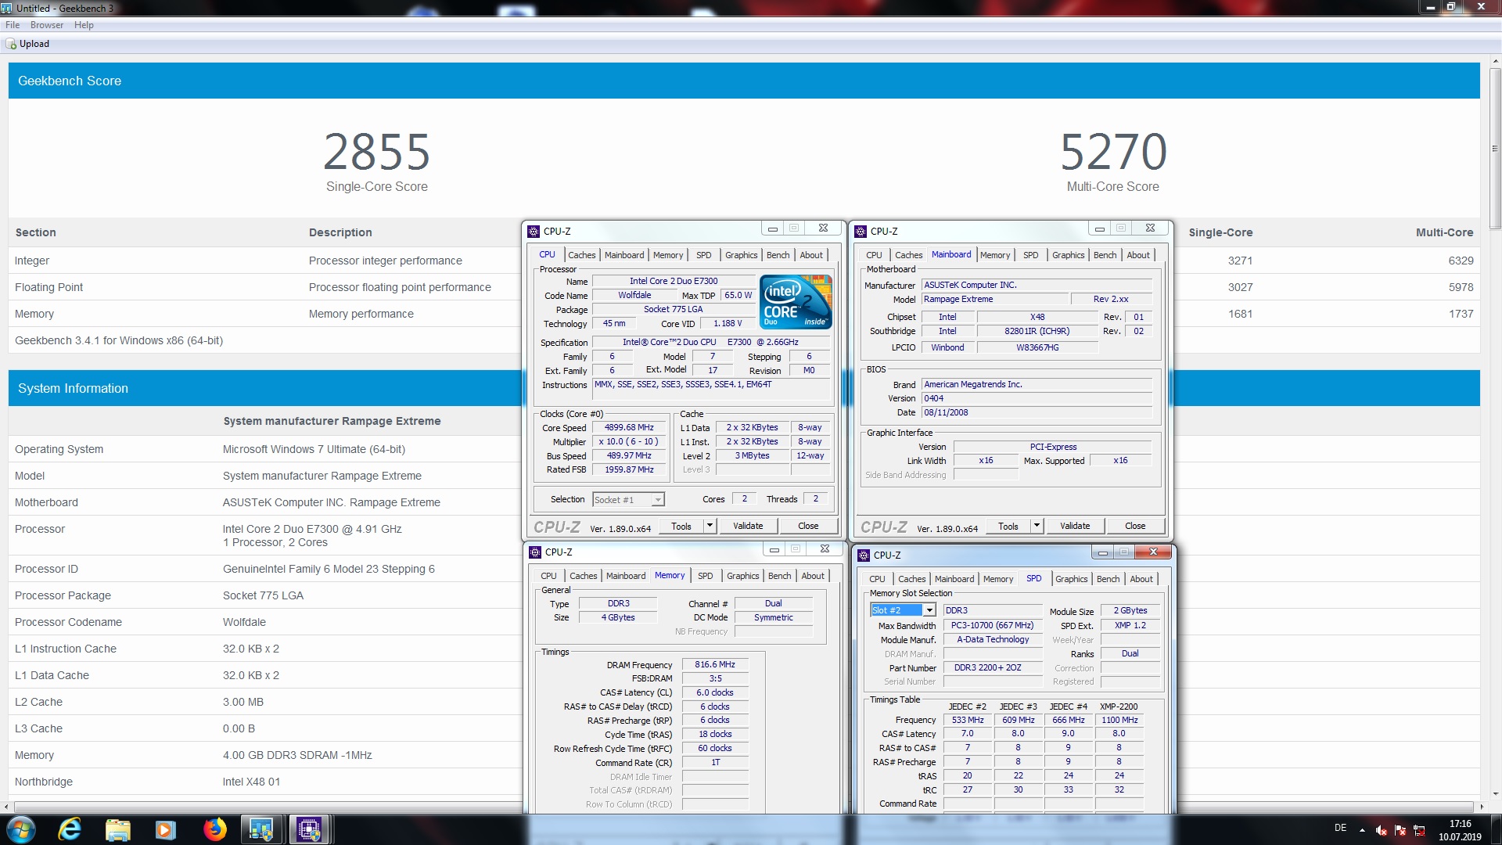Click the Rampage Extreme model field

point(995,300)
